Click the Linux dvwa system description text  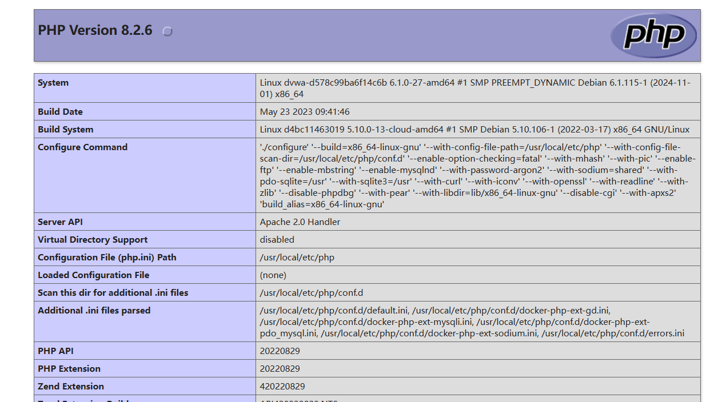point(475,89)
